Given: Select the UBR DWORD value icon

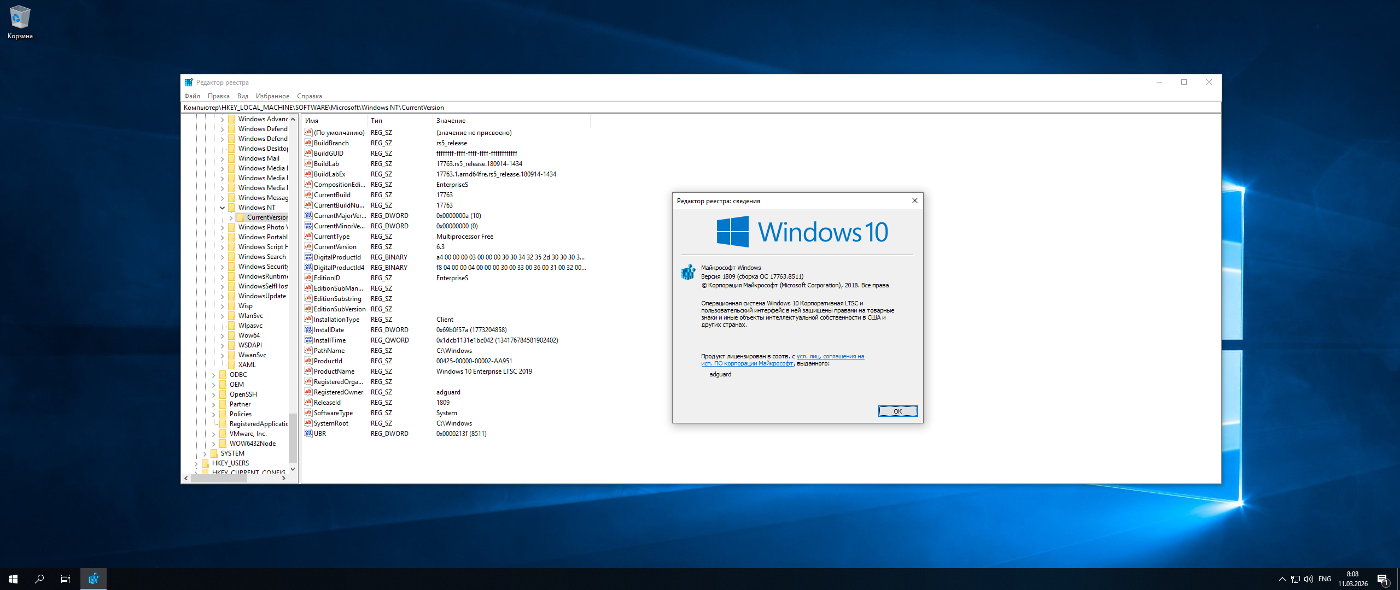Looking at the screenshot, I should [x=308, y=434].
